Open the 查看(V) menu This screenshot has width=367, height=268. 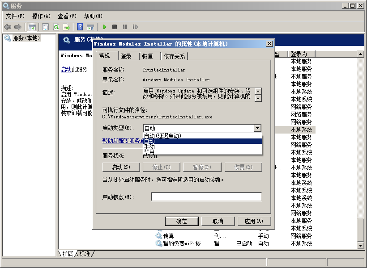[67, 16]
